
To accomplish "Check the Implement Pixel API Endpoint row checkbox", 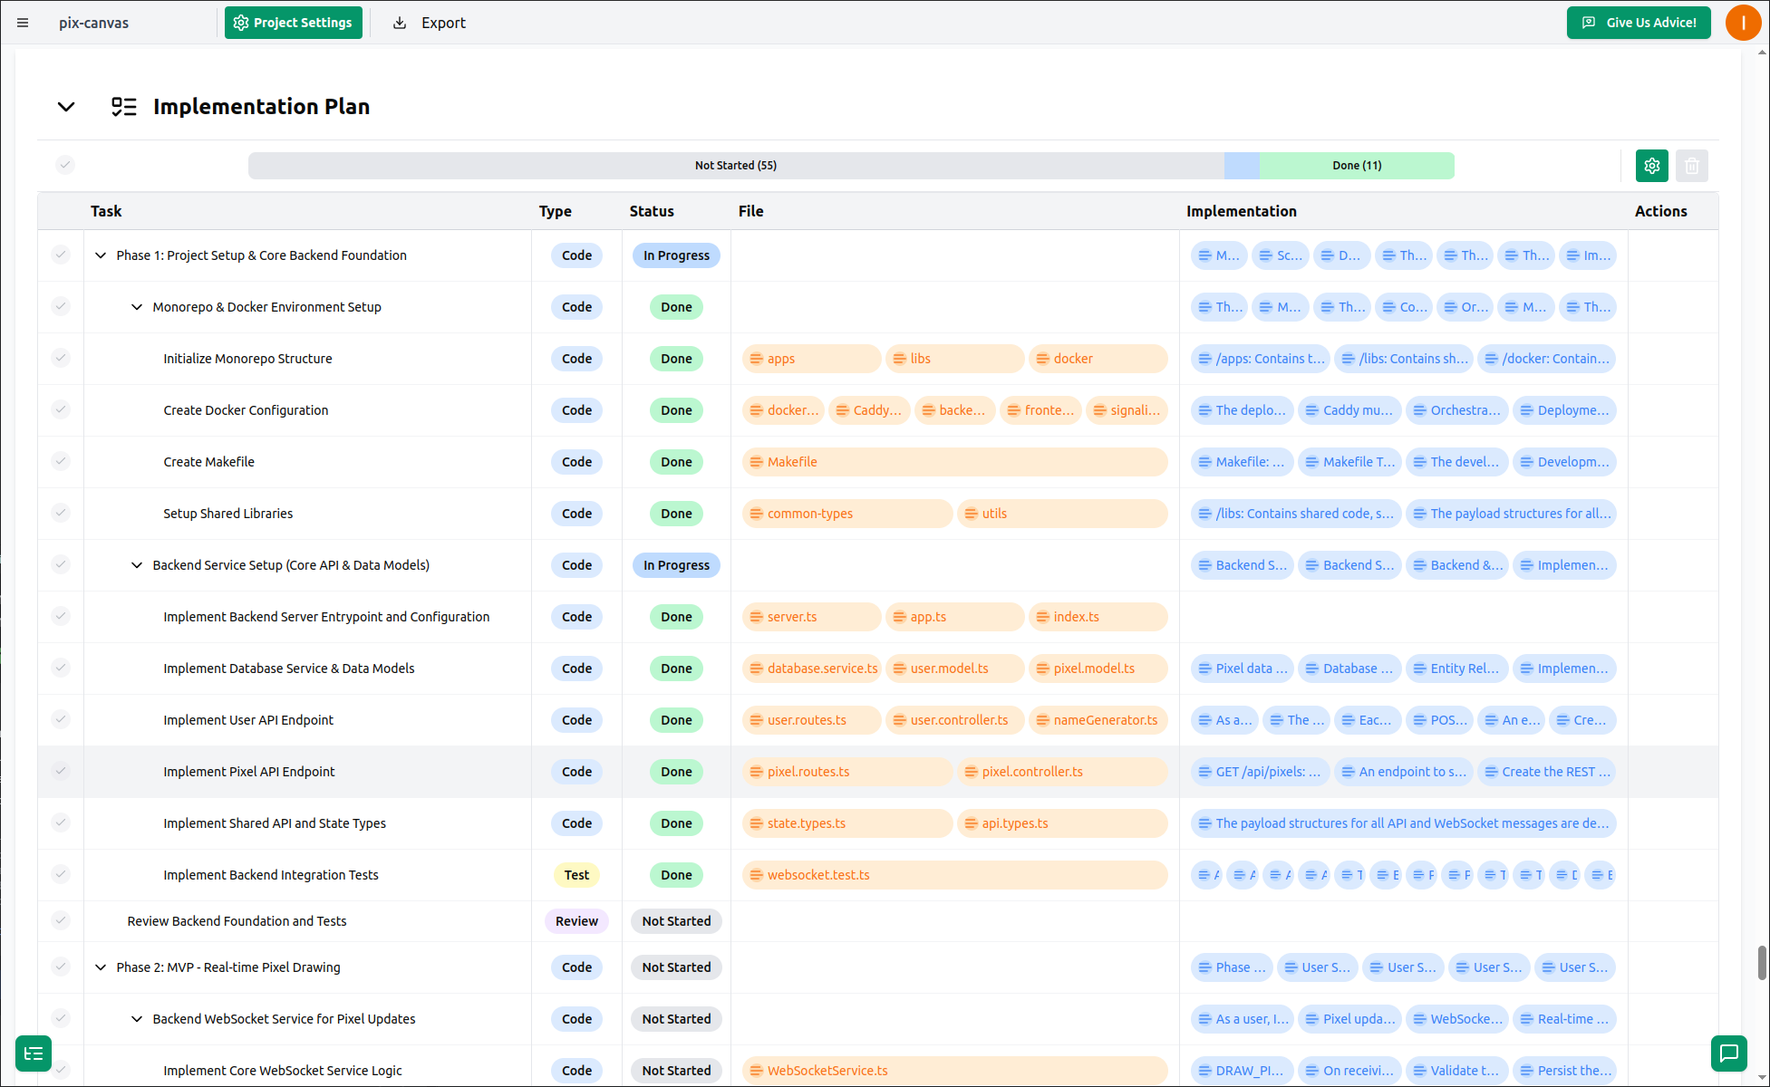I will [x=61, y=771].
